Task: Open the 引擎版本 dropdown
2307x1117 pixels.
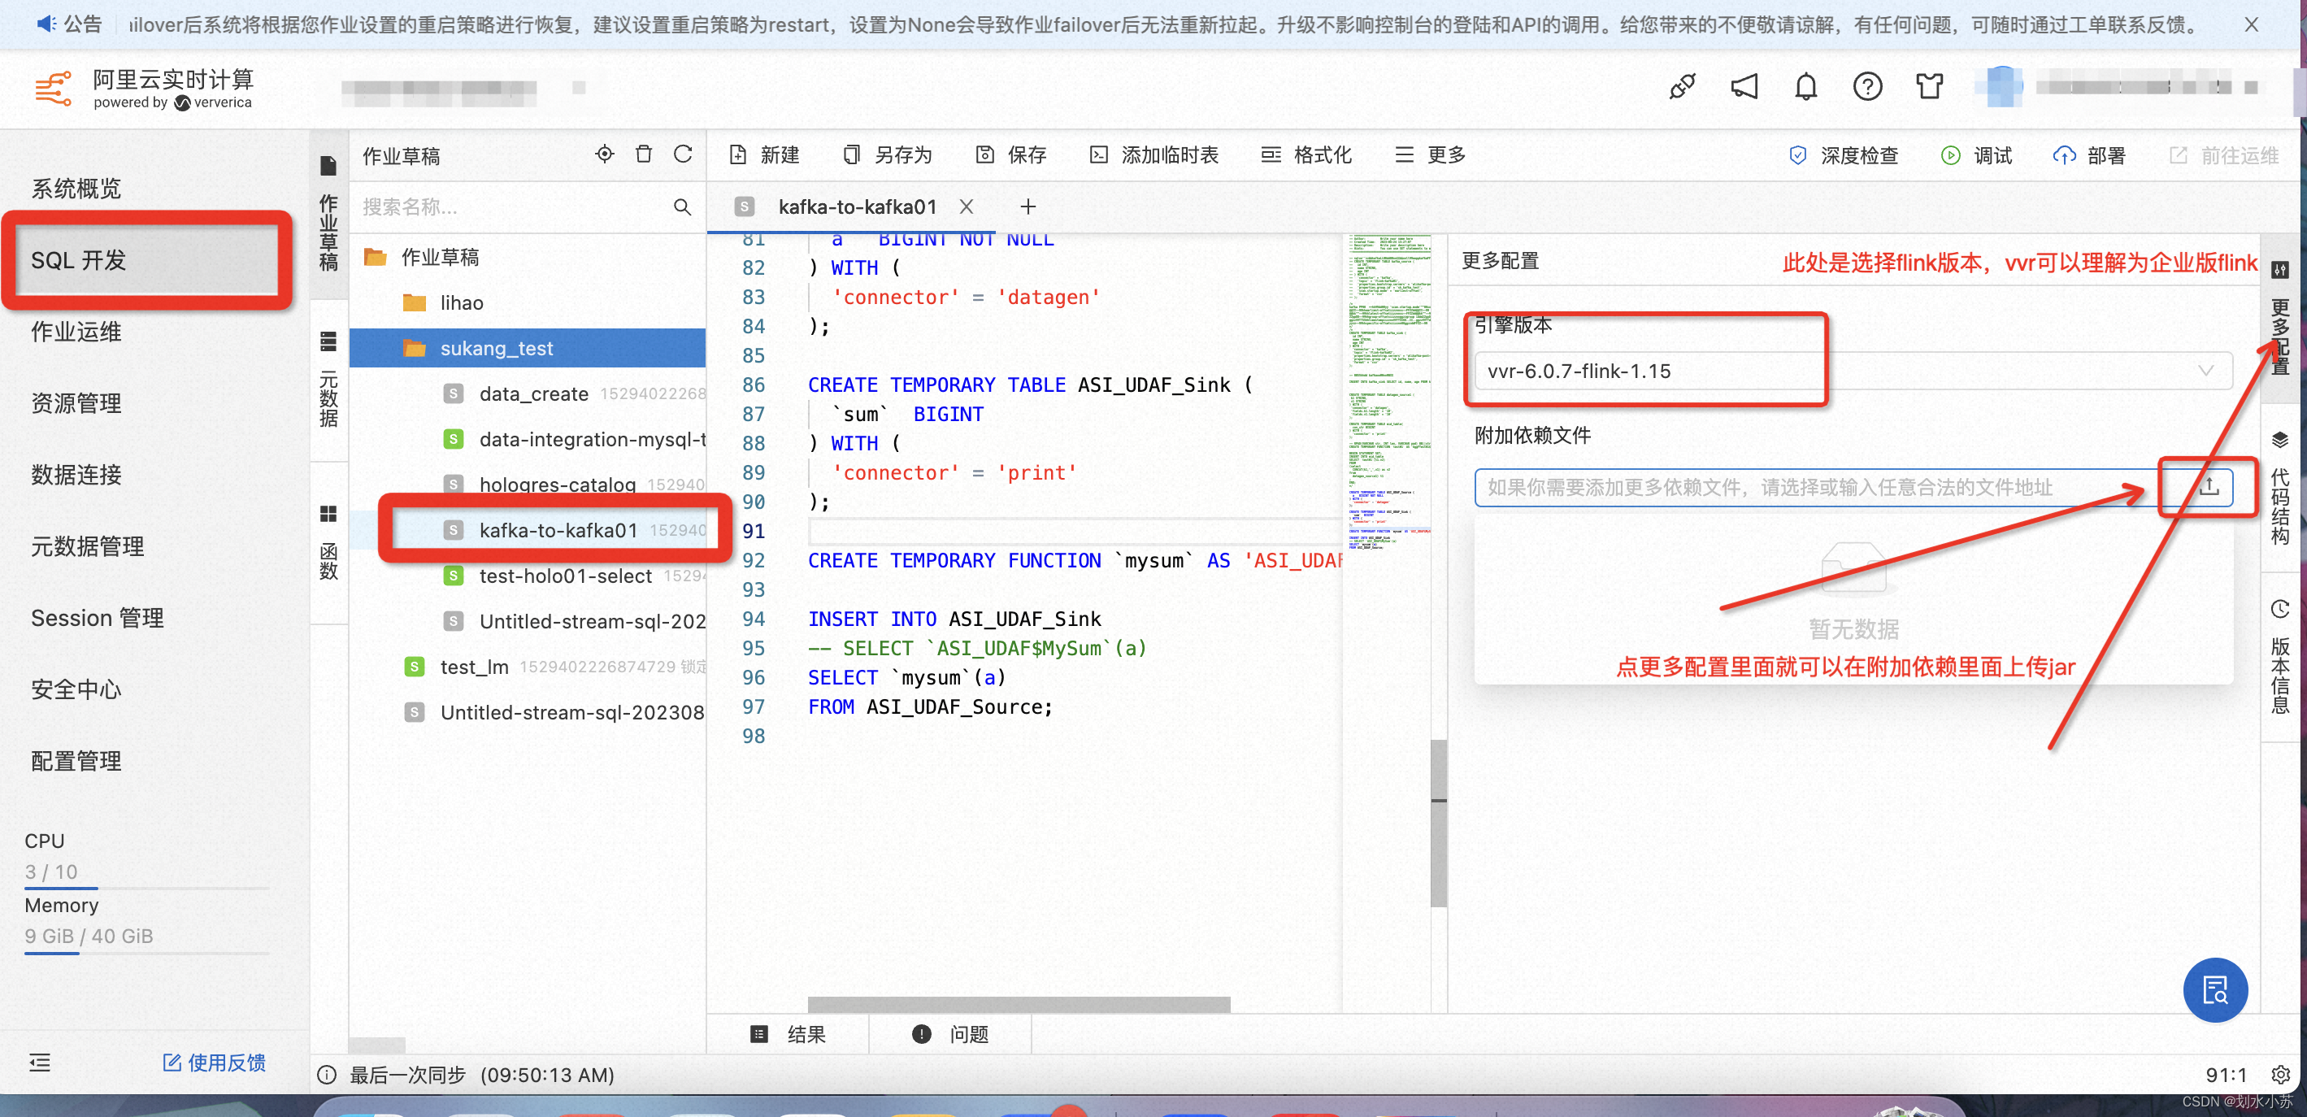Action: [x=1853, y=371]
